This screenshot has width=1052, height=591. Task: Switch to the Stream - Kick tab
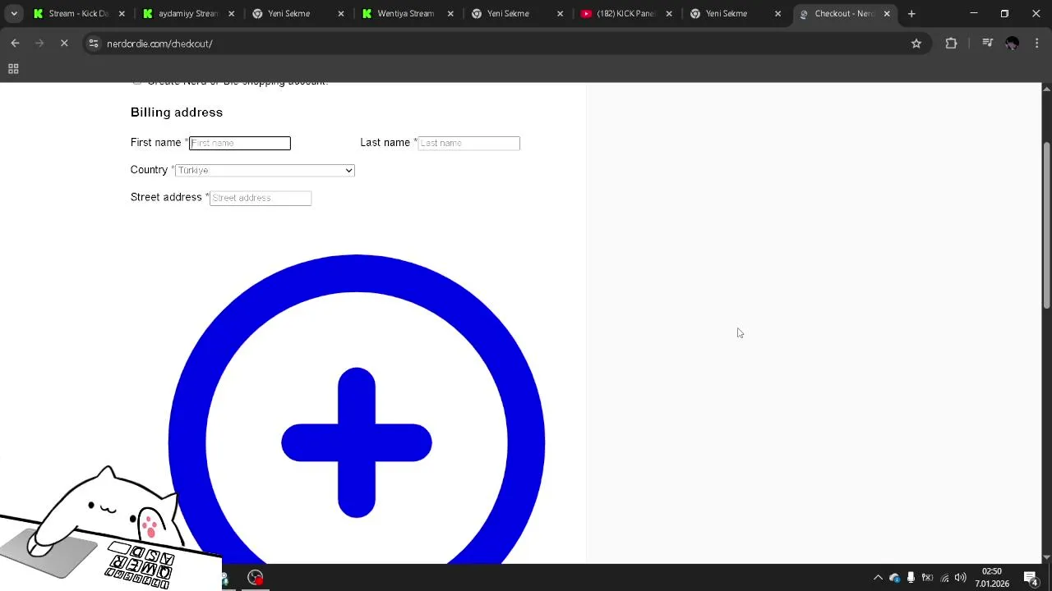tap(78, 14)
